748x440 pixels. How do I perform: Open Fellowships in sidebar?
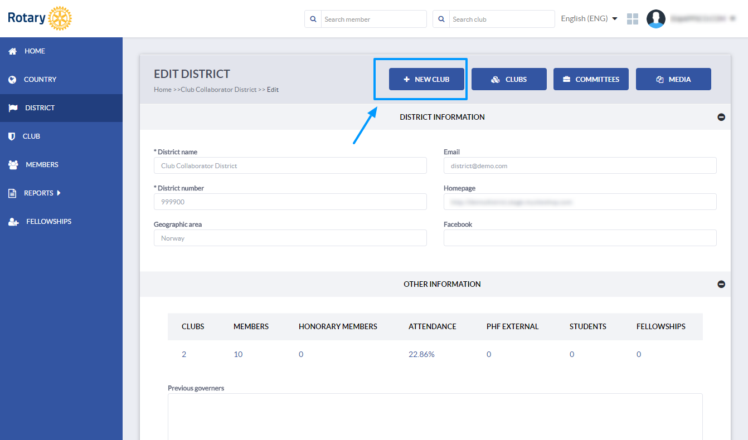click(61, 222)
